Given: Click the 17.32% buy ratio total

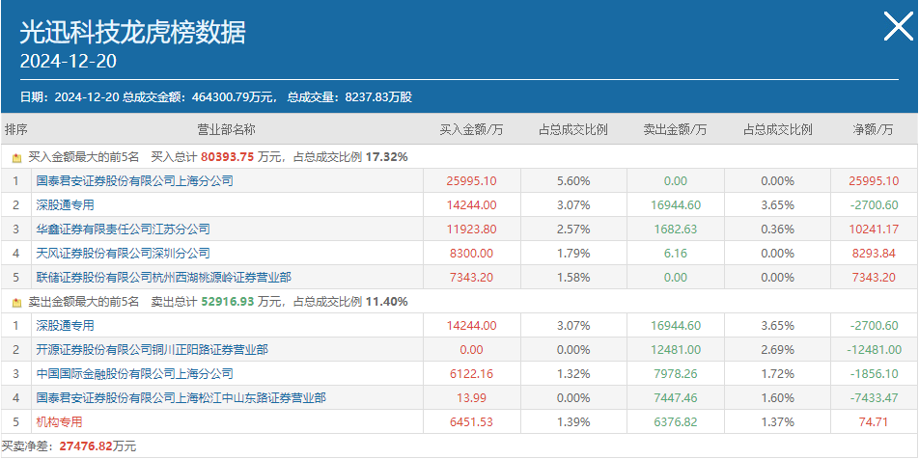Looking at the screenshot, I should 386,157.
